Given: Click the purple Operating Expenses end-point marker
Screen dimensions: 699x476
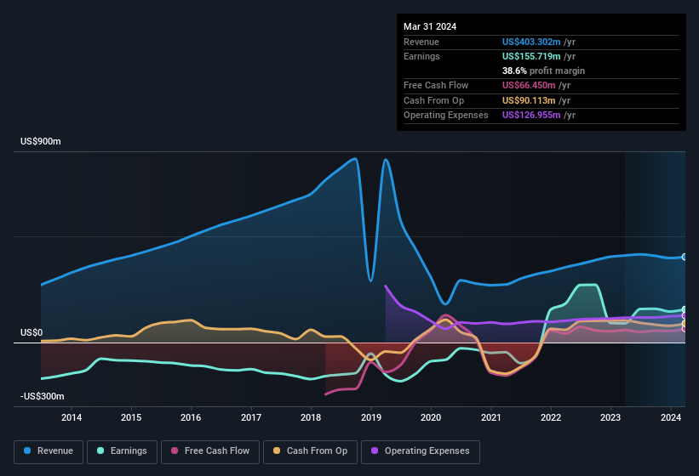Looking at the screenshot, I should coord(685,315).
